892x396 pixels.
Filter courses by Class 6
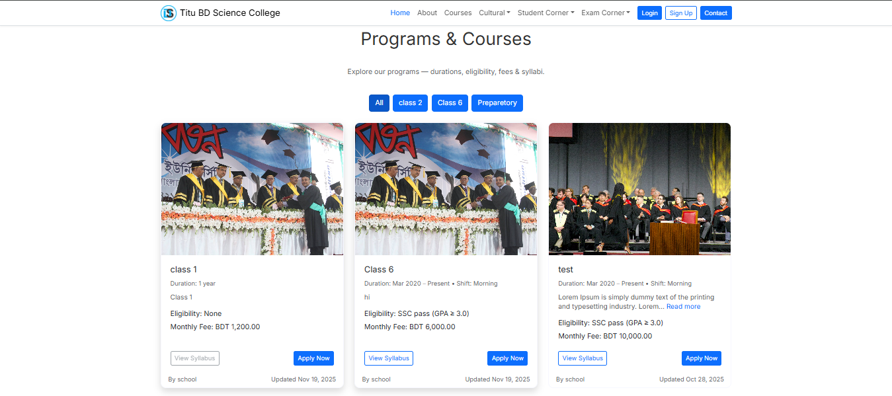click(x=450, y=103)
